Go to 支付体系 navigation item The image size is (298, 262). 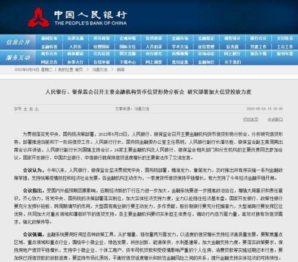(x=285, y=39)
